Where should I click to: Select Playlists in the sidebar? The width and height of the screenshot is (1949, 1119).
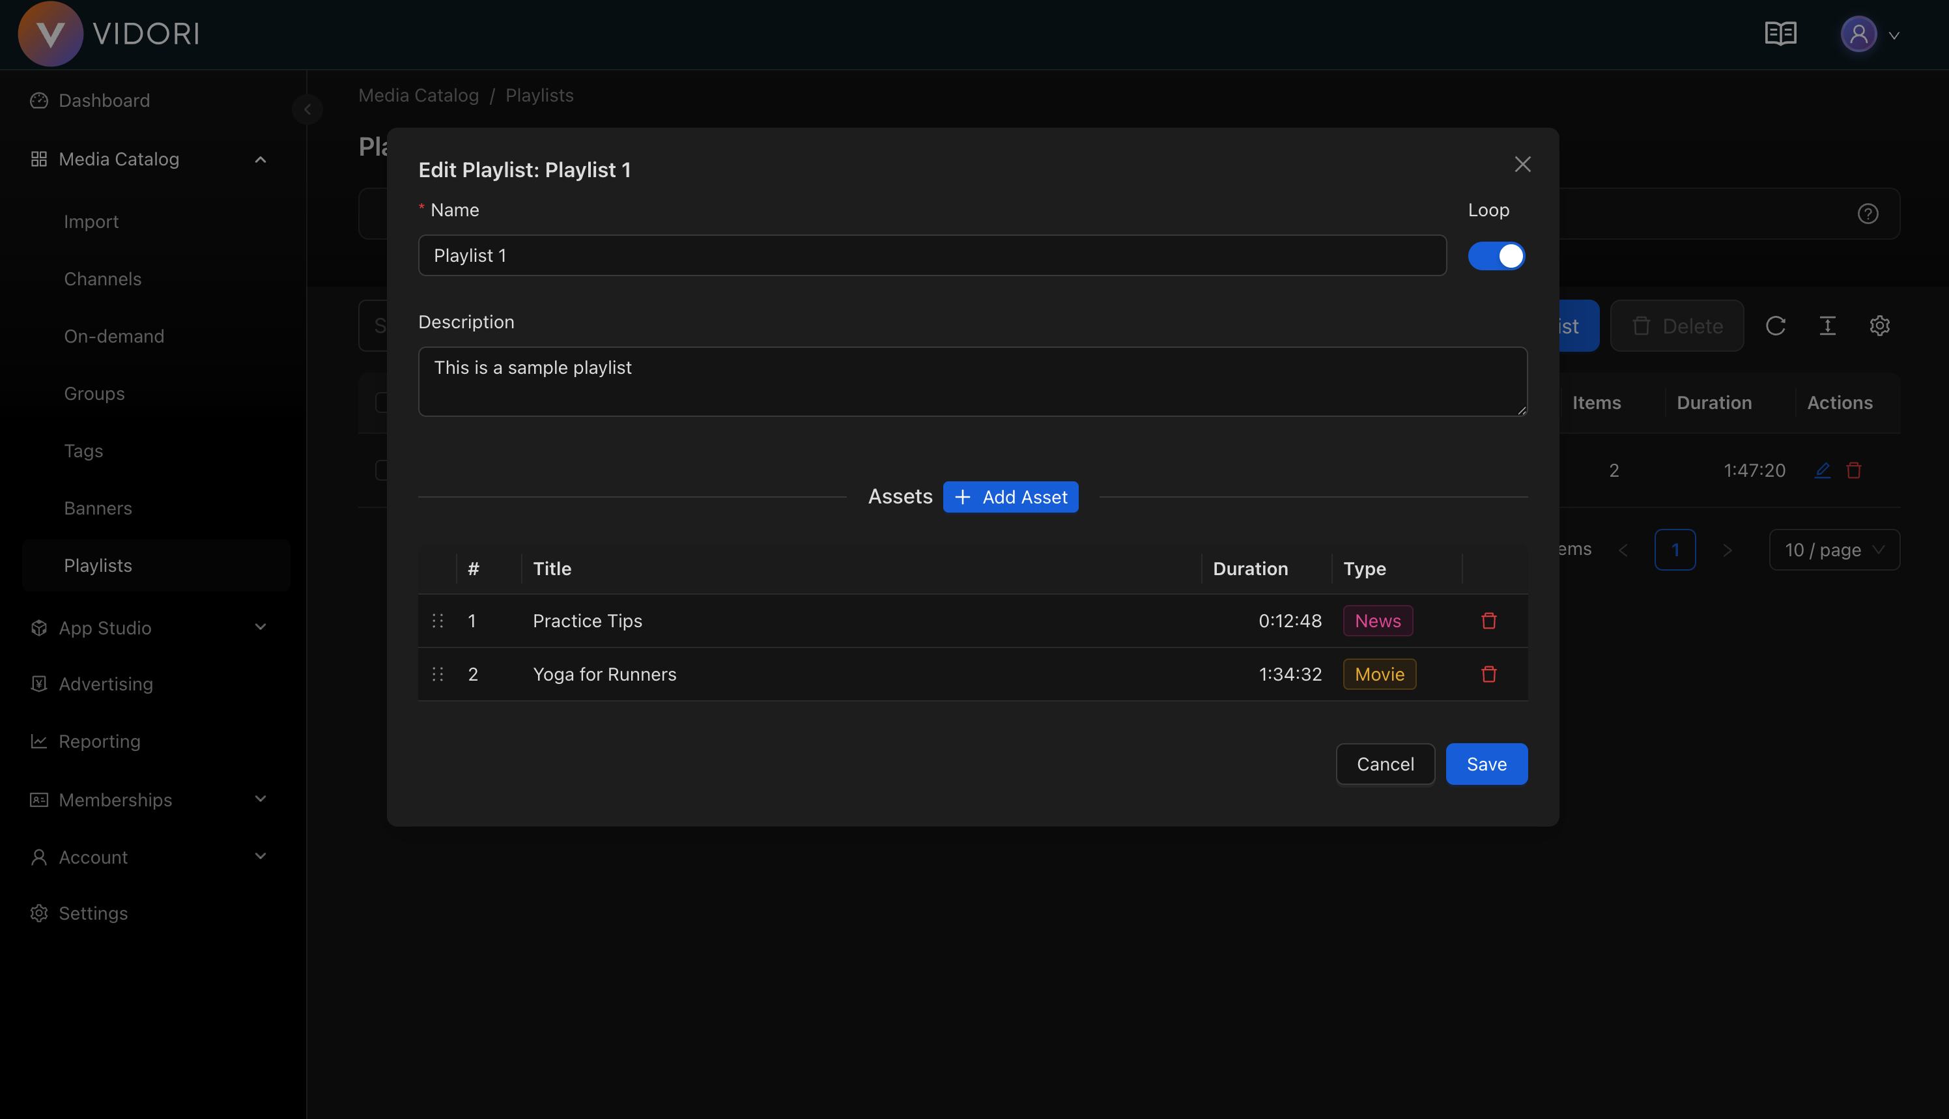pyautogui.click(x=98, y=565)
